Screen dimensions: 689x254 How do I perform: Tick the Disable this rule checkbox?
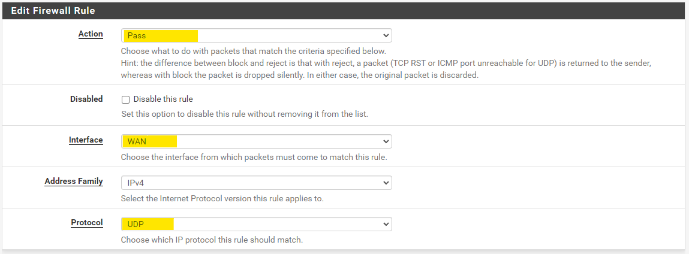[x=125, y=99]
